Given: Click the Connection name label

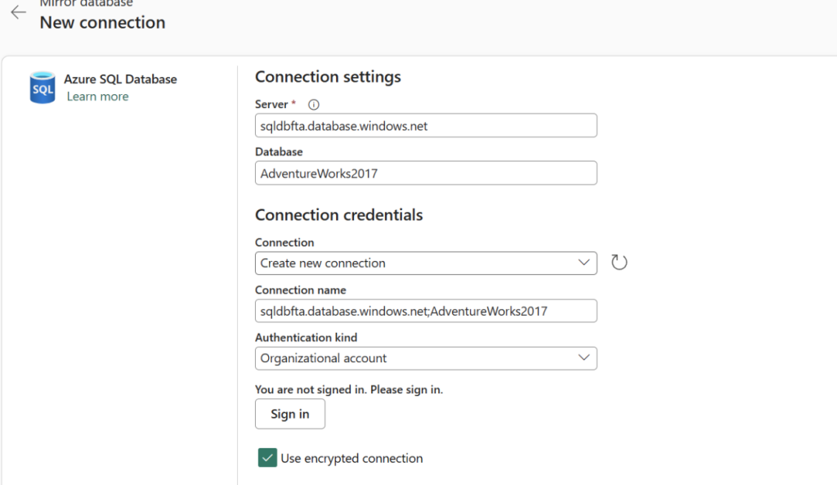Looking at the screenshot, I should click(x=301, y=290).
